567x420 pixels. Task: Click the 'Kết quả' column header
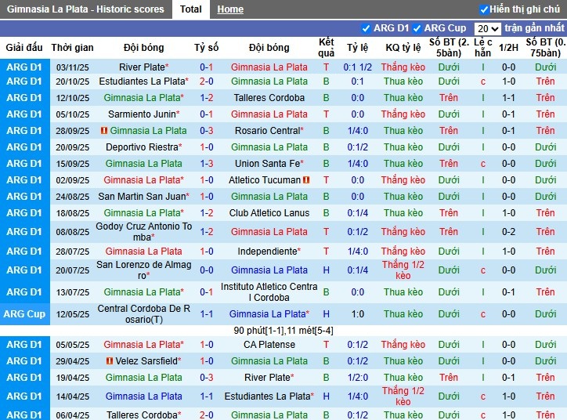point(326,47)
